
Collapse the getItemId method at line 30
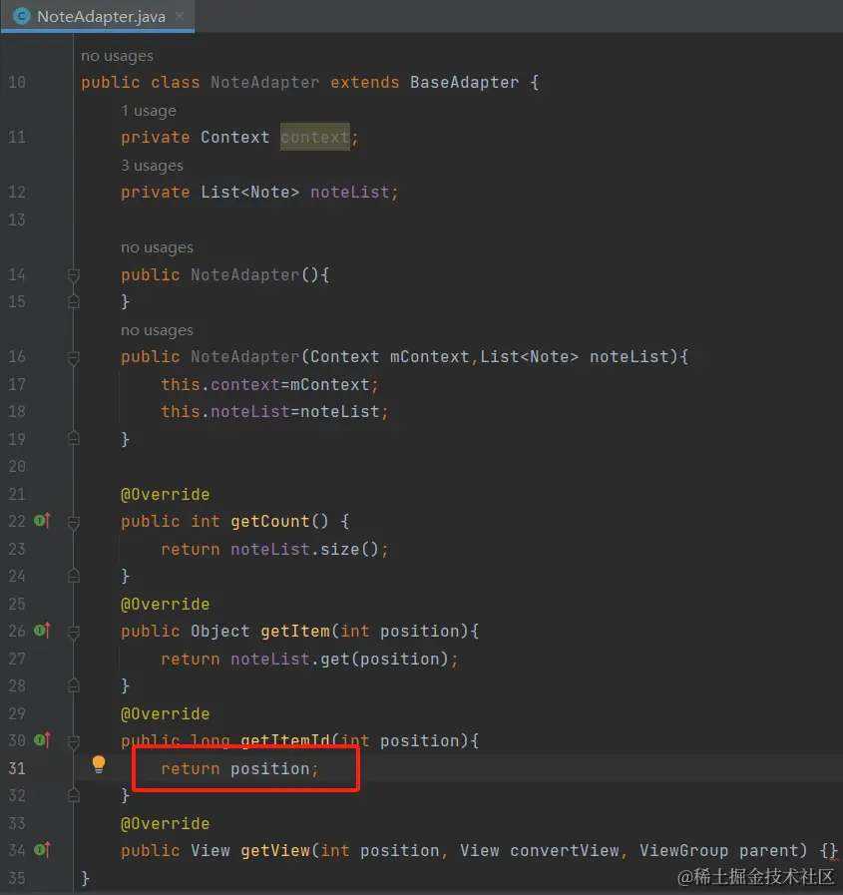(x=74, y=741)
